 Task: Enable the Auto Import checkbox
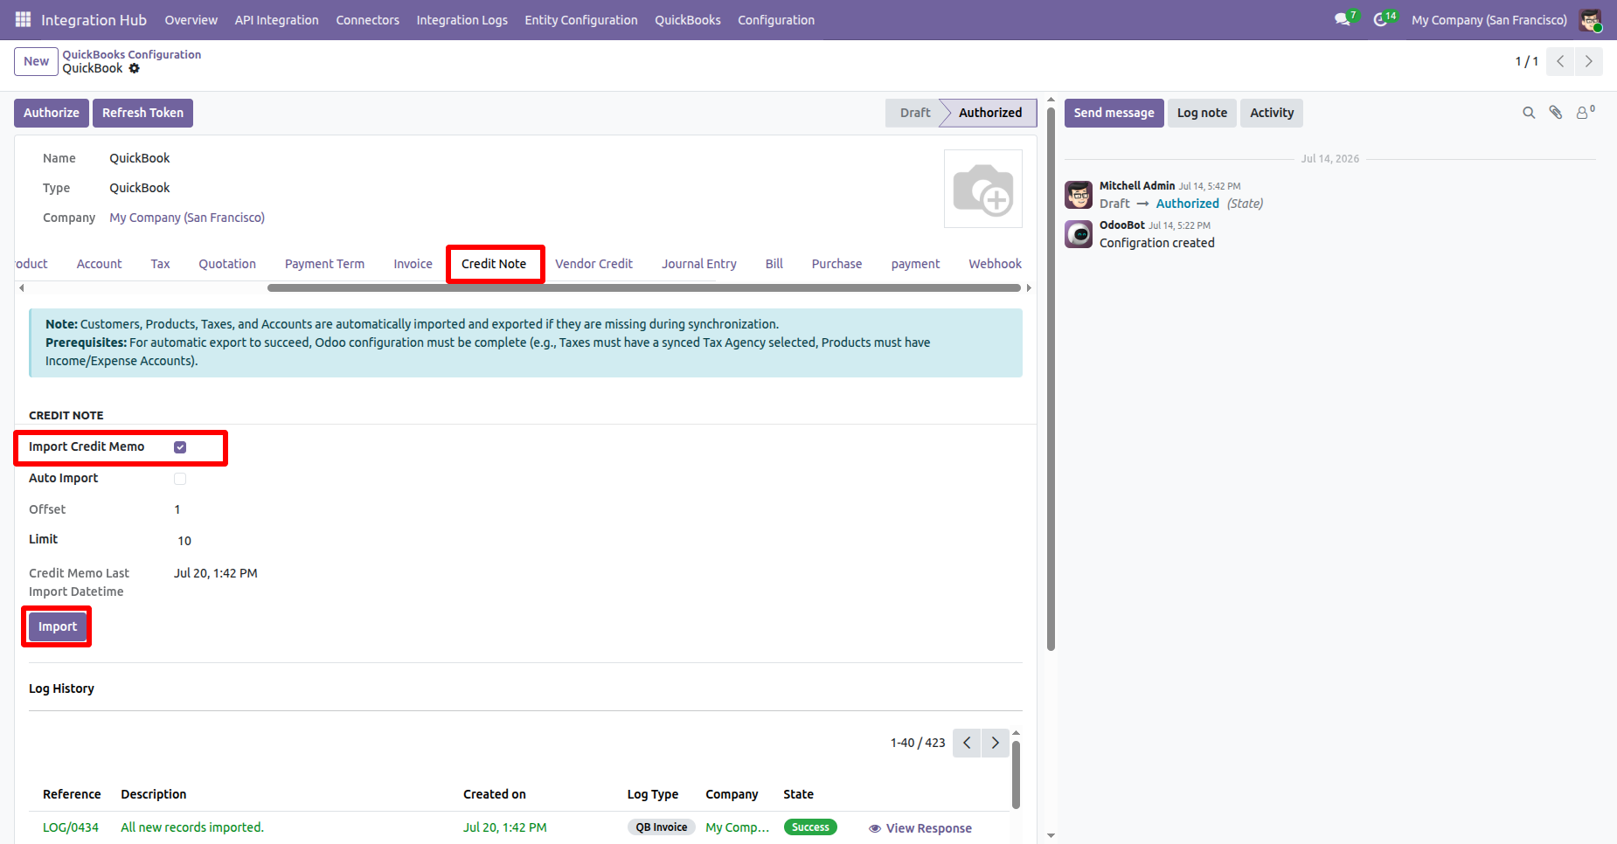pos(180,479)
